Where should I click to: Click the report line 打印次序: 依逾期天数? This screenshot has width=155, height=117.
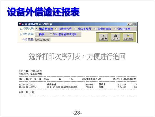pos(30,74)
